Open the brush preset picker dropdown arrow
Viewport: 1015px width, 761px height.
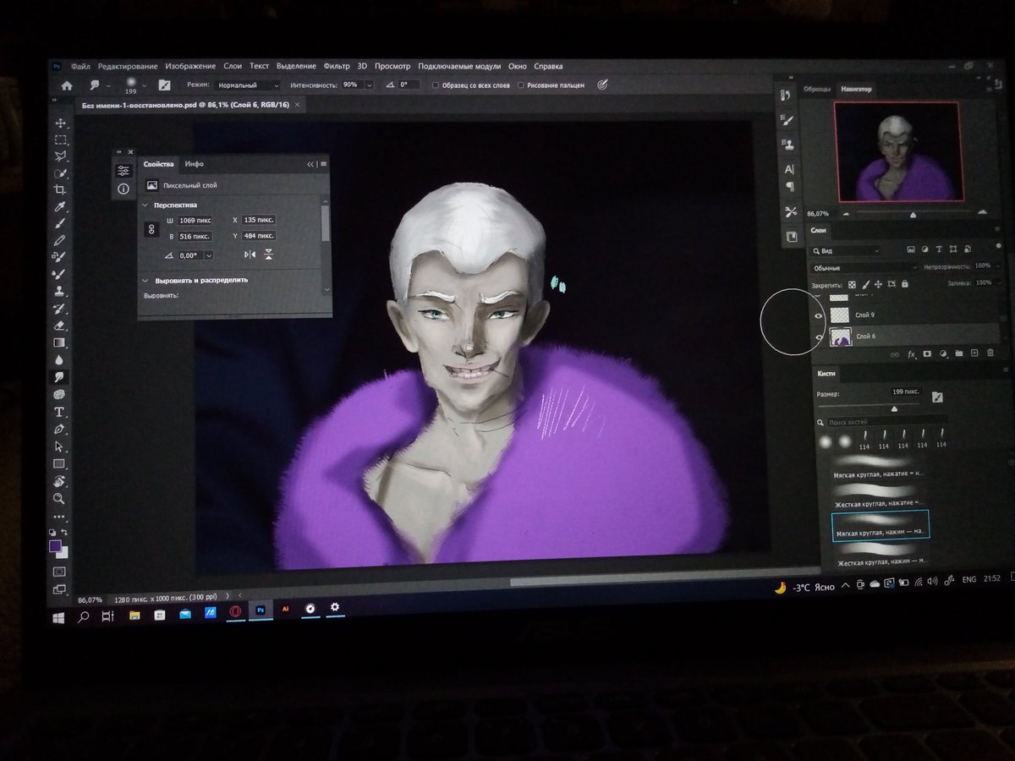pyautogui.click(x=145, y=85)
